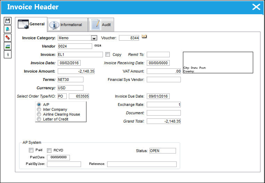The width and height of the screenshot is (265, 183).
Task: Click the envelope icon next to Voucher
Action: [x=144, y=36]
